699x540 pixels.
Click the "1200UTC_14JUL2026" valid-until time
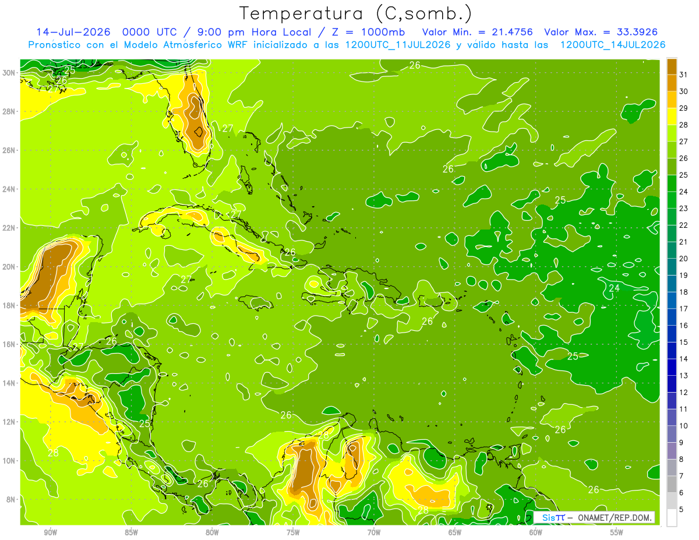613,45
